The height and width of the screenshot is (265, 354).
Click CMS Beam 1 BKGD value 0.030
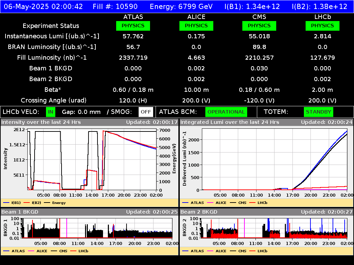(x=259, y=68)
